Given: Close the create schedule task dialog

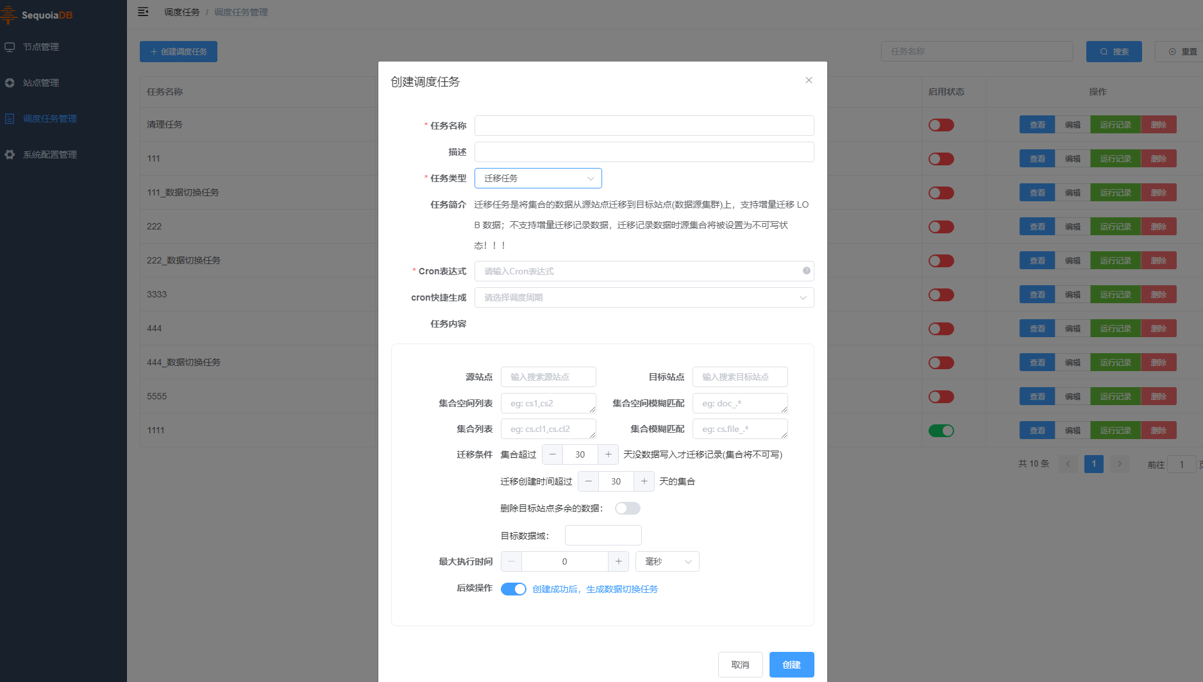Looking at the screenshot, I should pyautogui.click(x=809, y=80).
